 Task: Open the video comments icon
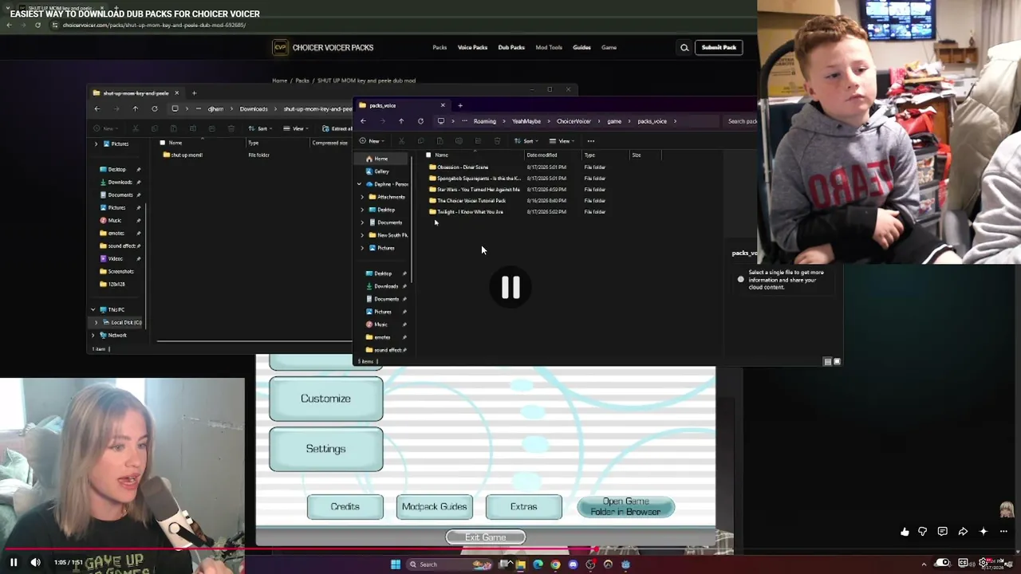click(x=943, y=532)
